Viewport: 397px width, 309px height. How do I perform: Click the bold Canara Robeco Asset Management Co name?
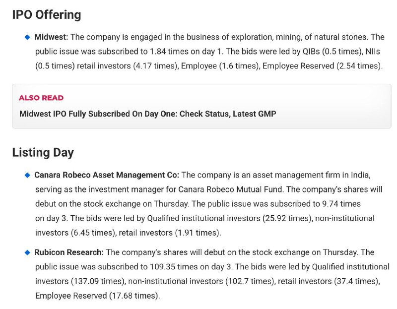click(x=106, y=175)
